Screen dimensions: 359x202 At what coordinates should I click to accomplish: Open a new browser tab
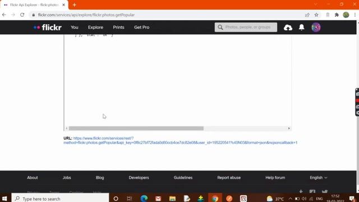(75, 5)
